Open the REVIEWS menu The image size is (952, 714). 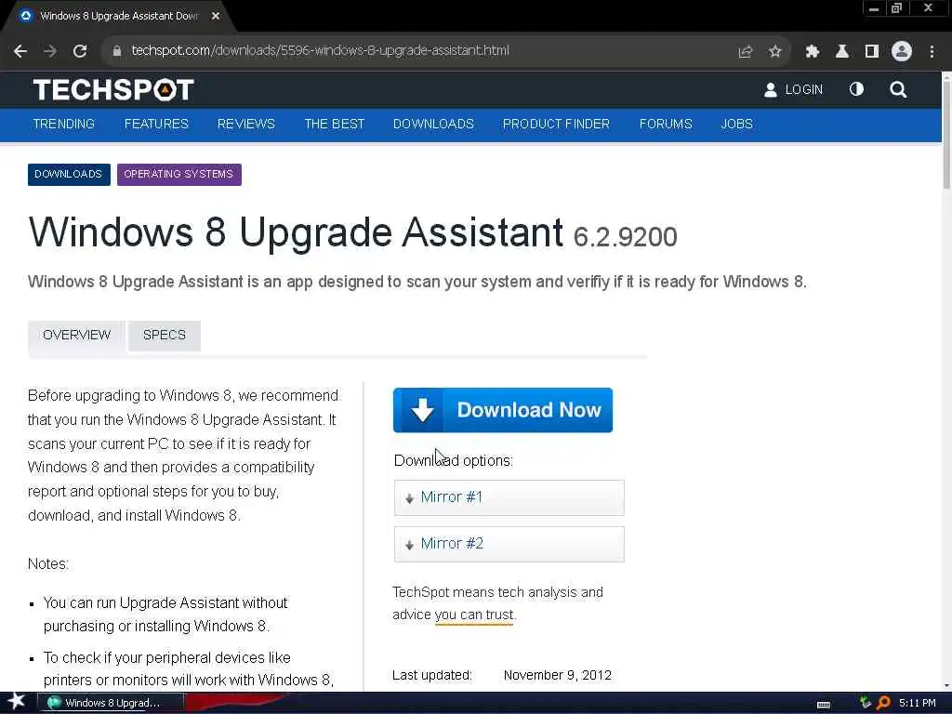coord(245,124)
